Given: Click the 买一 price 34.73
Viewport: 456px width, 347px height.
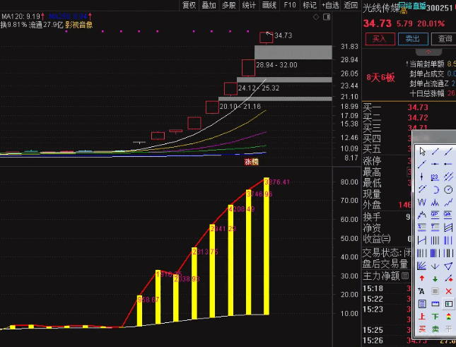Looking at the screenshot, I should coord(418,107).
